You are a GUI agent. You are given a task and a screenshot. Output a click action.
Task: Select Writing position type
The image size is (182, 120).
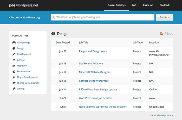(x=21, y=89)
